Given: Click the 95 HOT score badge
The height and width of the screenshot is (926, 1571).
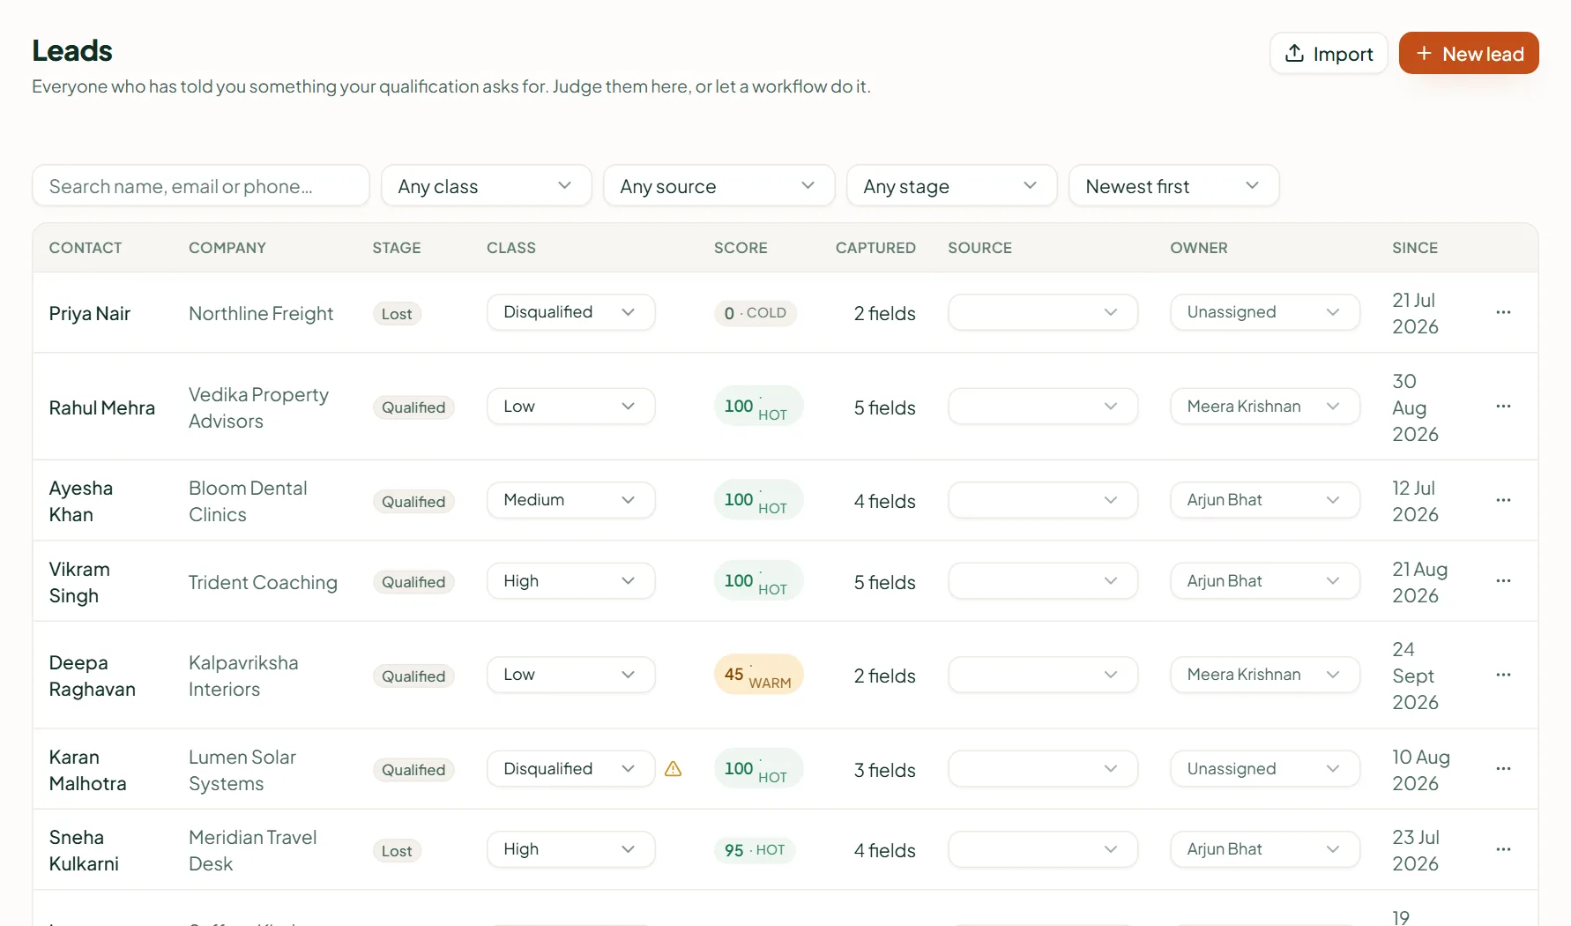Looking at the screenshot, I should coord(755,850).
